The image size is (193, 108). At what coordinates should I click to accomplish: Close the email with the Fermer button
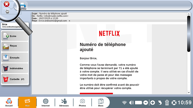pos(7,6)
